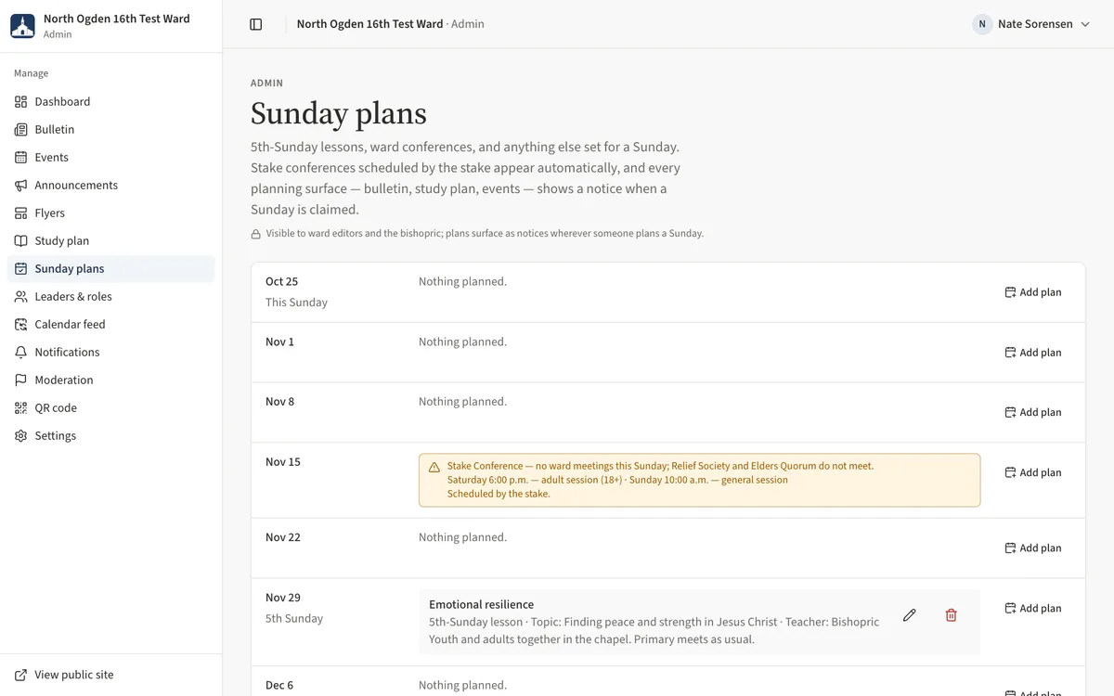This screenshot has height=696, width=1114.
Task: Click the ward logo icon in sidebar header
Action: pos(22,25)
